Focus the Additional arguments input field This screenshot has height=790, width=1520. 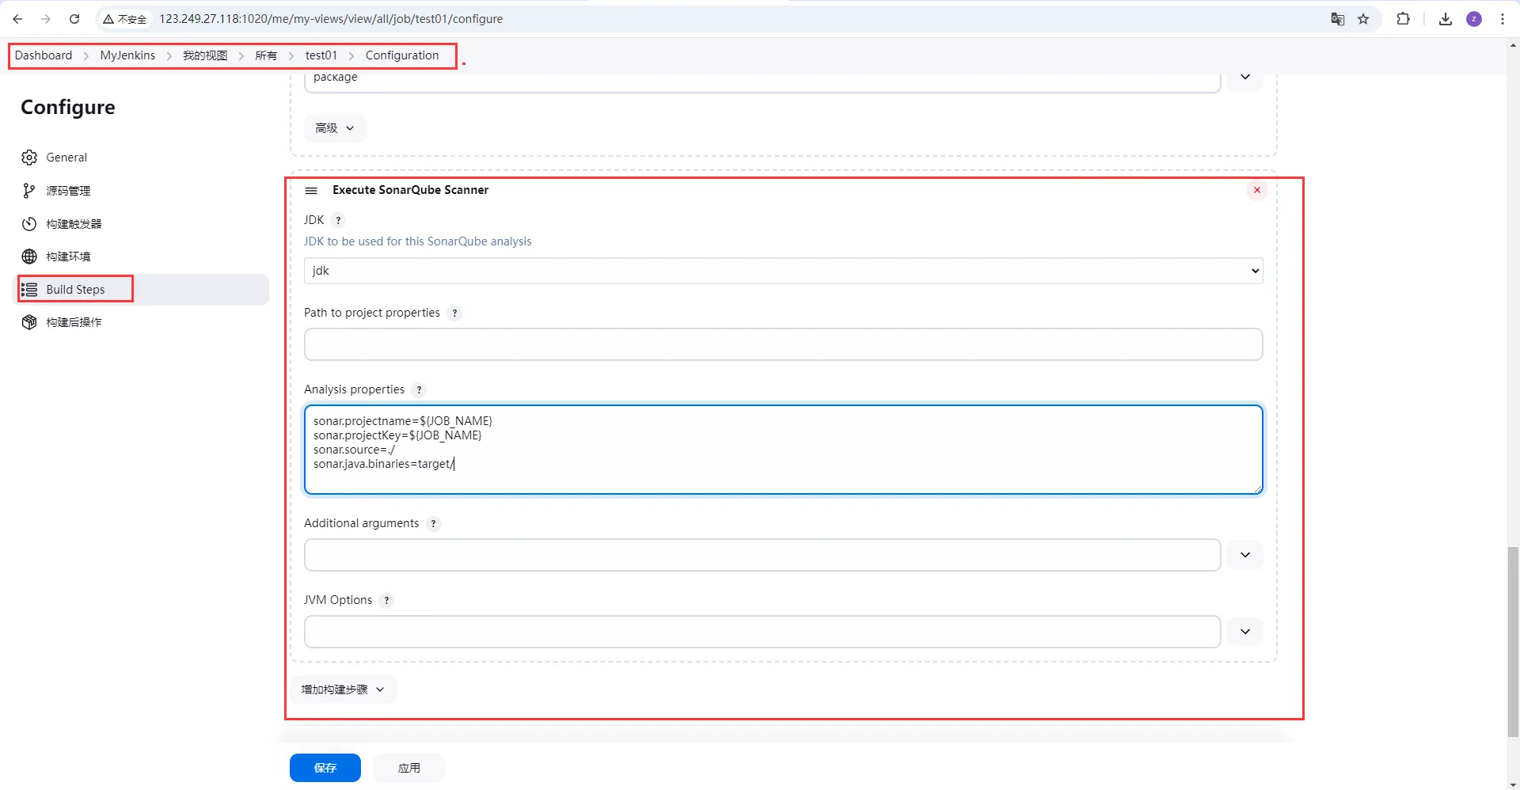pyautogui.click(x=762, y=555)
